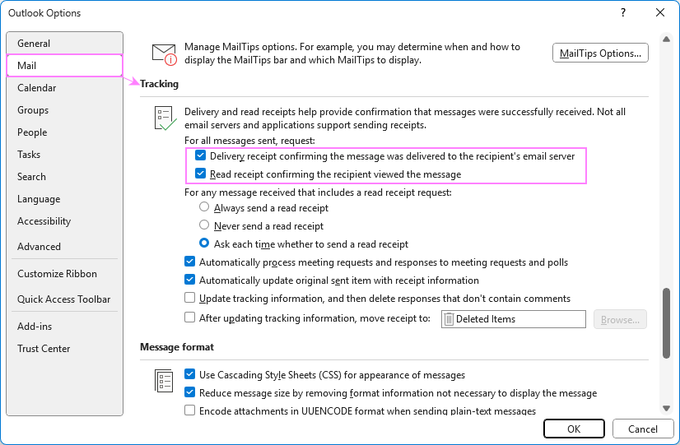This screenshot has height=445, width=680.
Task: Click the Deleted Items folder field
Action: click(514, 319)
